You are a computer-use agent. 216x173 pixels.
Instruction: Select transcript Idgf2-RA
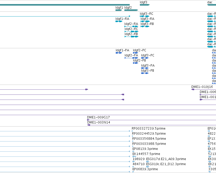pos(131,24)
